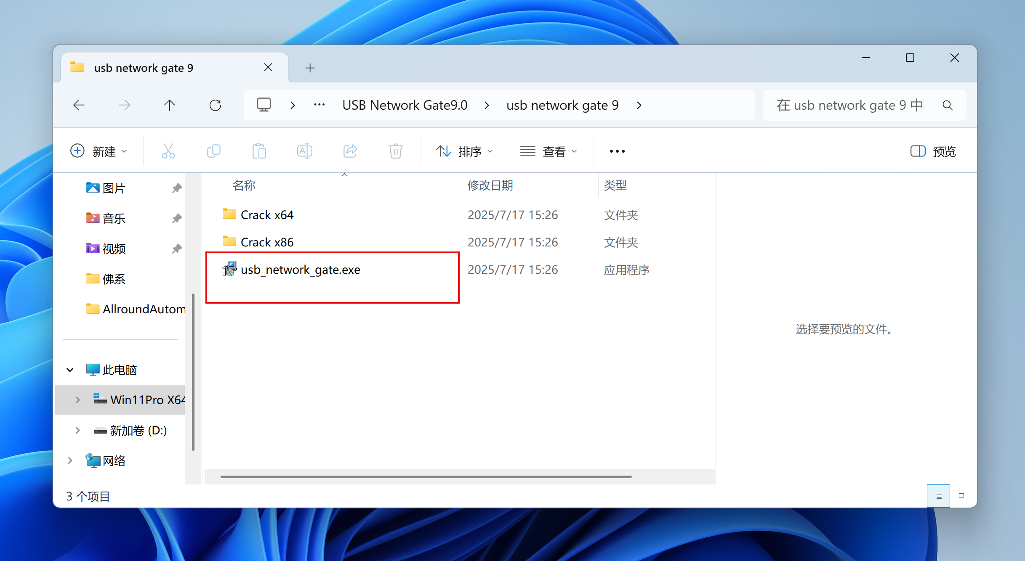
Task: Click the Copy icon in toolbar
Action: (x=214, y=151)
